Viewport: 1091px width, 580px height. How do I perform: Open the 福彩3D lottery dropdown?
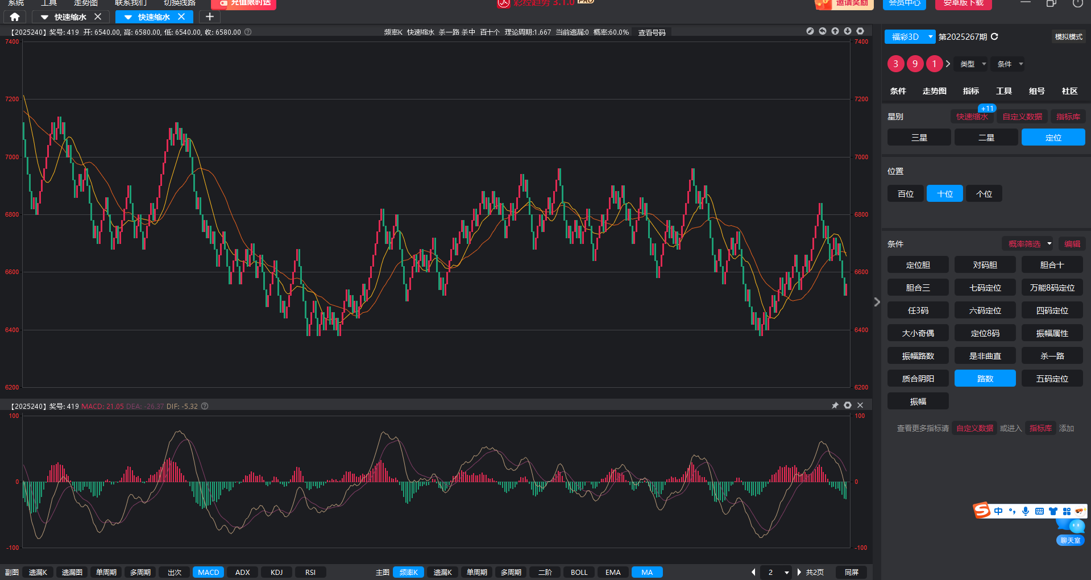click(x=910, y=37)
